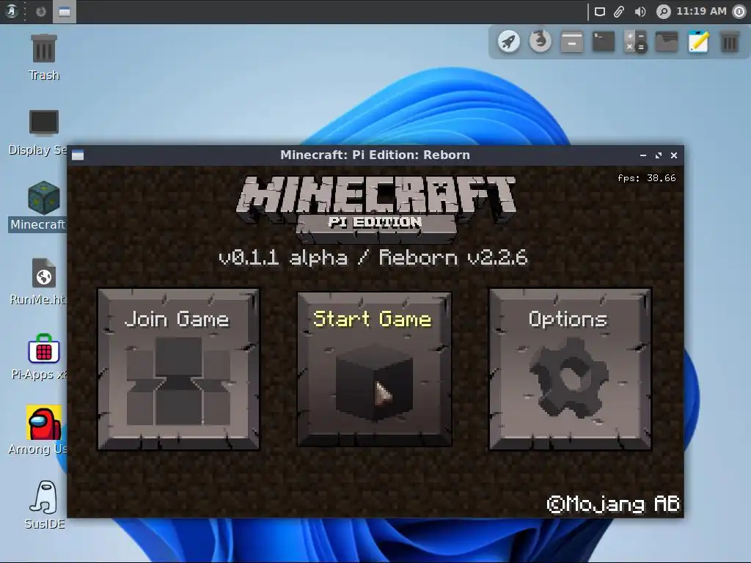Click the volume speaker icon
The height and width of the screenshot is (563, 751).
tap(640, 12)
